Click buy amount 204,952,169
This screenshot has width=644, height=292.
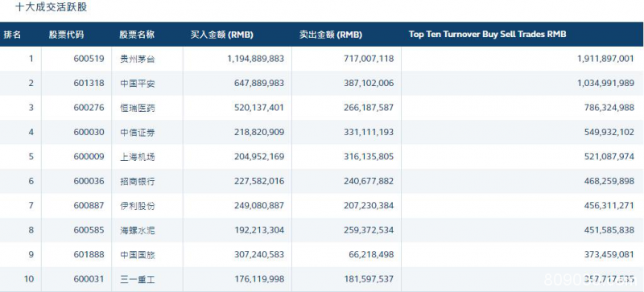click(x=260, y=157)
